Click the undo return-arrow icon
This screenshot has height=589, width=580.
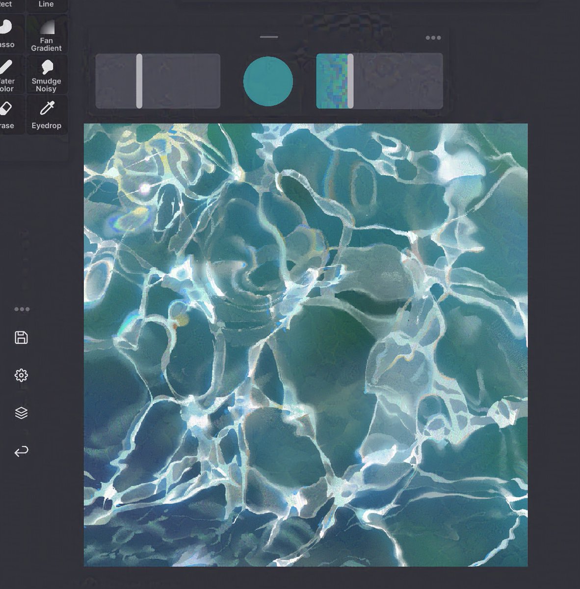click(21, 451)
